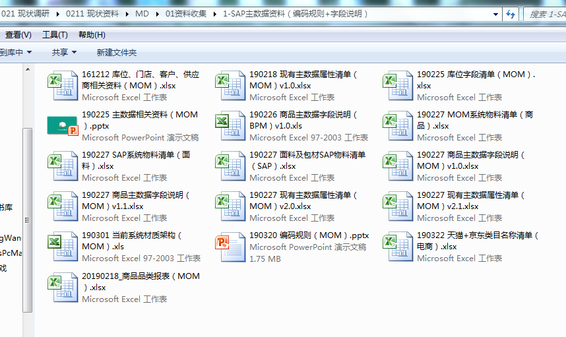
Task: Select the 190225 库位字段清单 Excel icon
Action: pyautogui.click(x=398, y=86)
